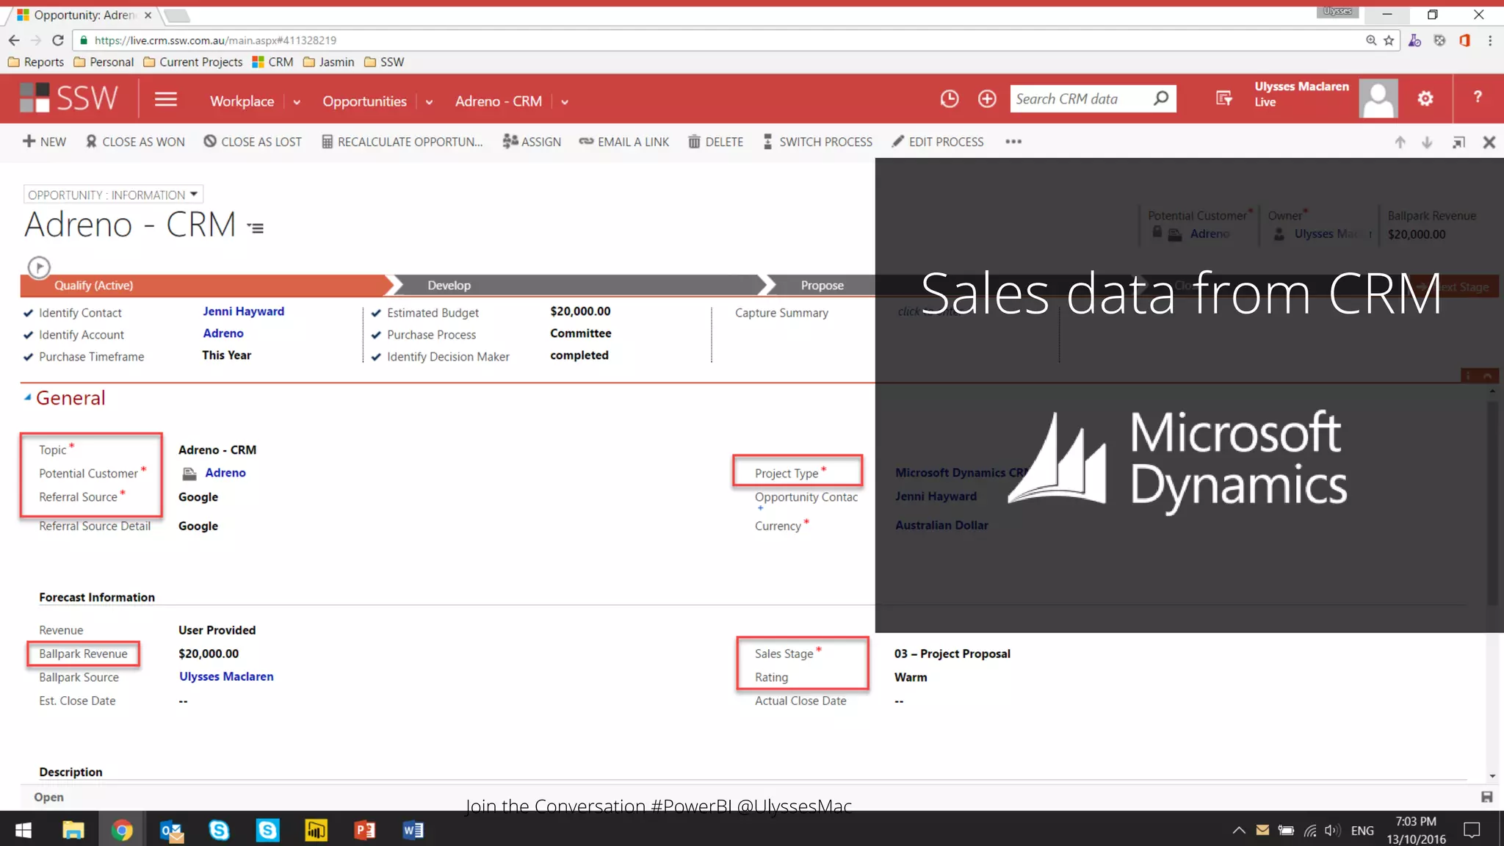Viewport: 1504px width, 846px height.
Task: Open the more commands ellipsis
Action: coord(1013,142)
